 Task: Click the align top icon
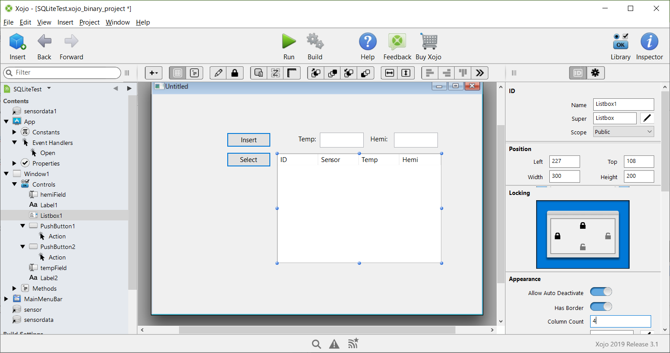463,73
